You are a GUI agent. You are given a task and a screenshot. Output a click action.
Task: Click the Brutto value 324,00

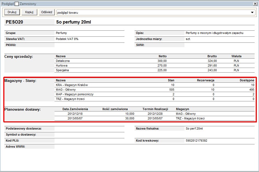click(212, 61)
